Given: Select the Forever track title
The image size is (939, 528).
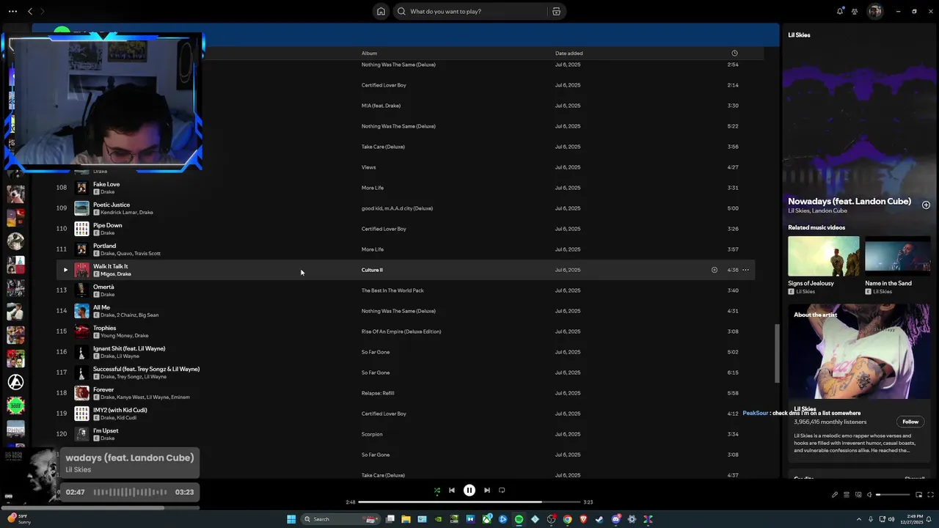Looking at the screenshot, I should [103, 389].
